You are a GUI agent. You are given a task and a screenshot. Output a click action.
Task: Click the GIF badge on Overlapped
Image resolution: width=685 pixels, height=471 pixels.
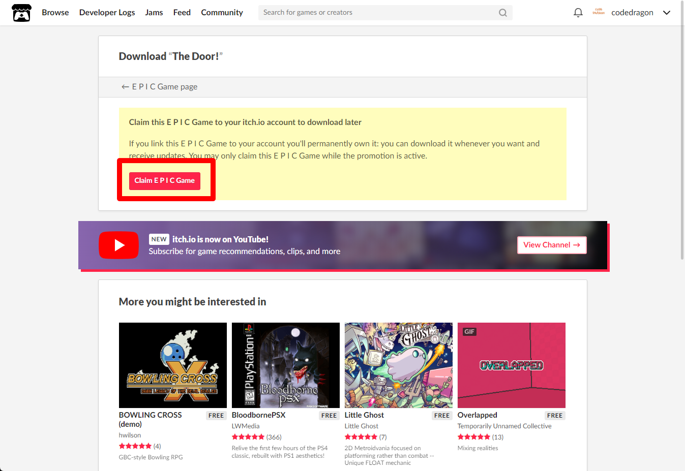(469, 332)
